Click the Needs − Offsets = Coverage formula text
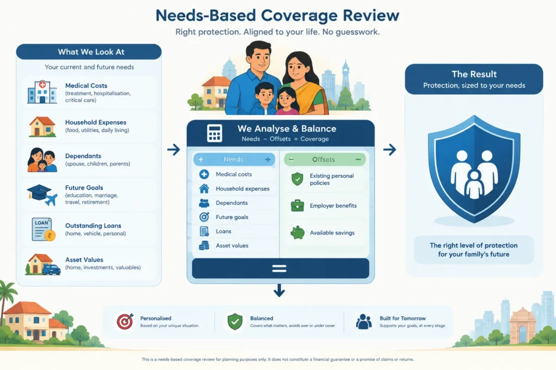Viewport: 556px width, 370px height. point(285,139)
